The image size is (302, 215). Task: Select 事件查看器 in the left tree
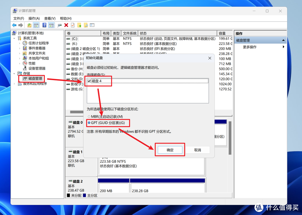pos(37,48)
